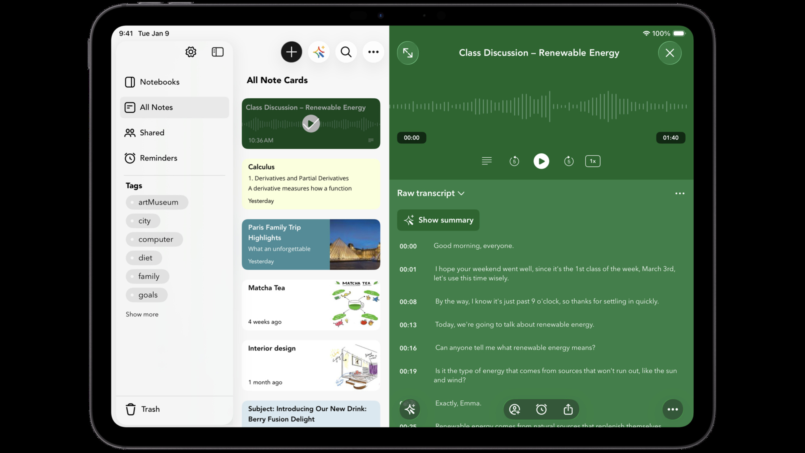Filter by the computer tag
This screenshot has width=805, height=453.
pos(154,239)
